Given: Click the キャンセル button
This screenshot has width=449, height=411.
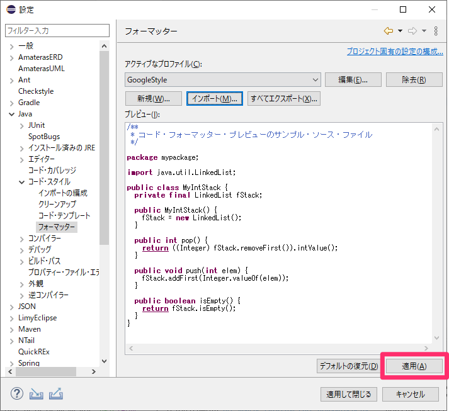Looking at the screenshot, I should pyautogui.click(x=411, y=395).
